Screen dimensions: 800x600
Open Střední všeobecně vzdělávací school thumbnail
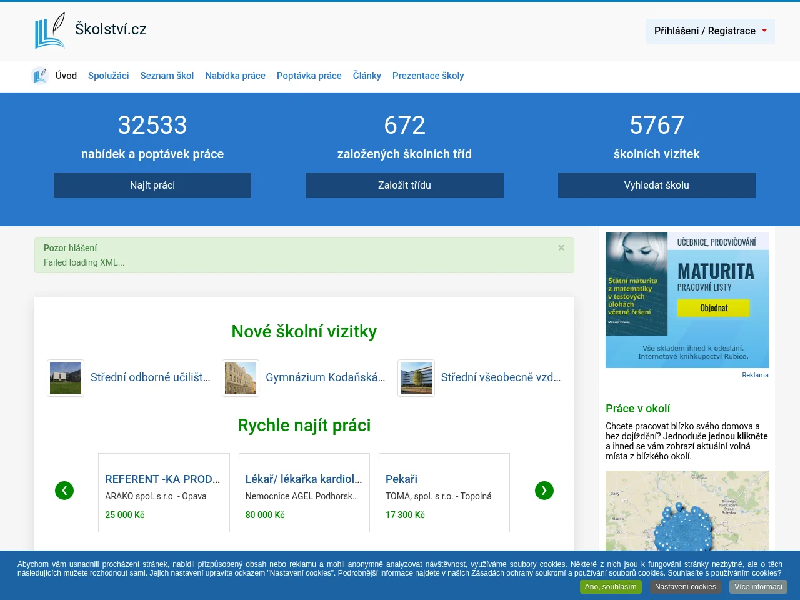416,378
